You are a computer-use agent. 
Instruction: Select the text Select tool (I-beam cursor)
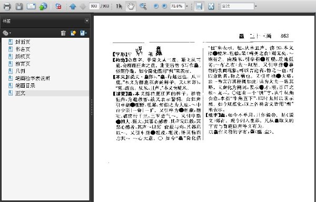click(x=119, y=6)
